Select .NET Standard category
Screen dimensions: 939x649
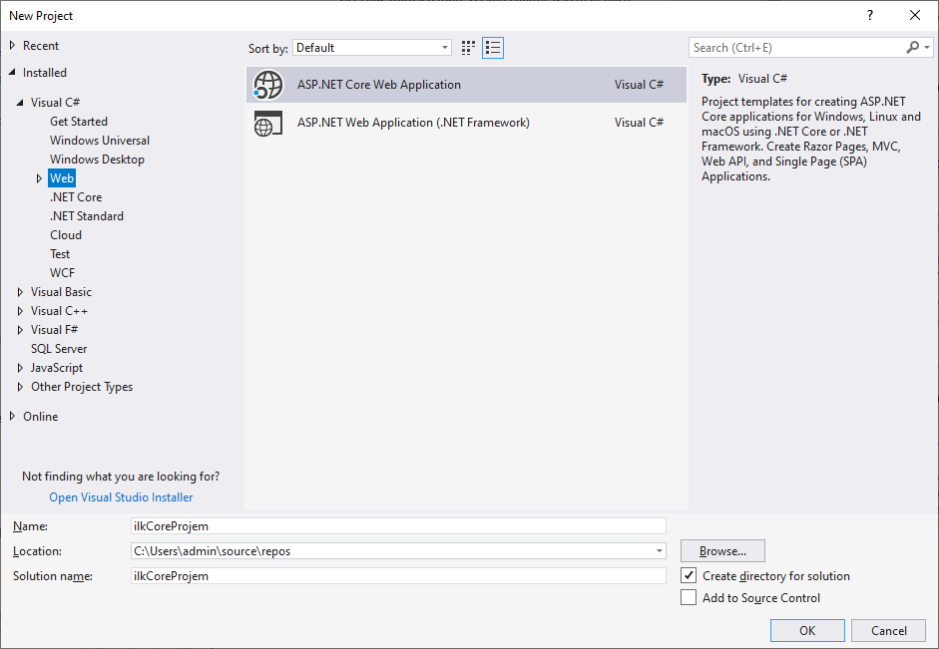(87, 216)
